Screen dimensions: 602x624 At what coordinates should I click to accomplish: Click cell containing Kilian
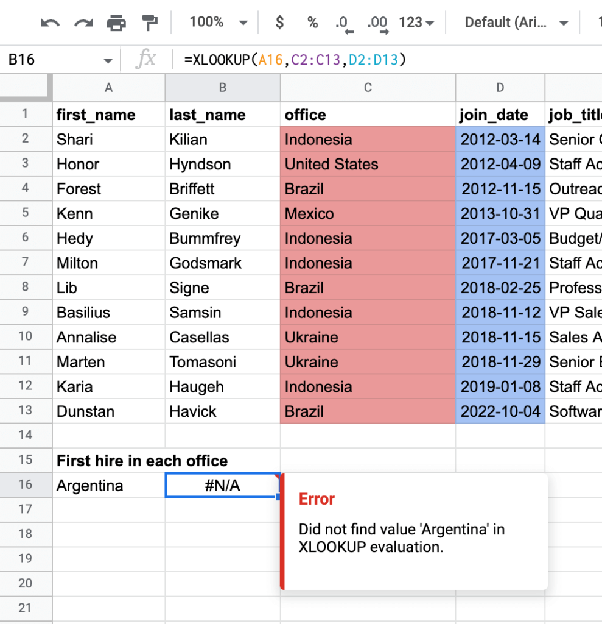point(223,140)
